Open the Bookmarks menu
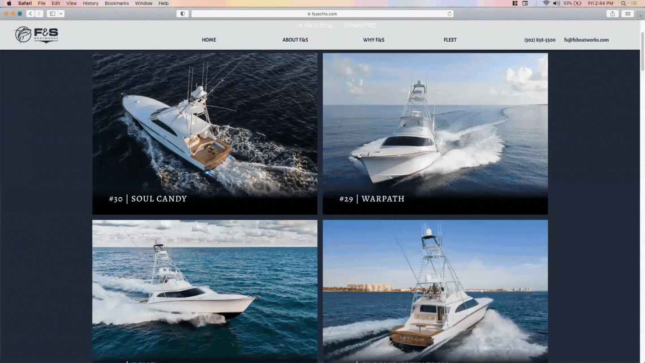 tap(116, 3)
